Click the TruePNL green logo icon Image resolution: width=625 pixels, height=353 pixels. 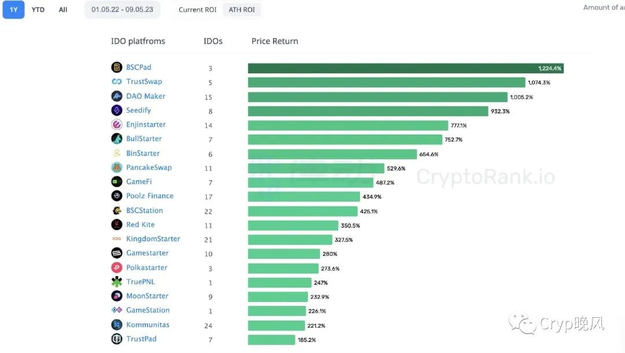116,282
